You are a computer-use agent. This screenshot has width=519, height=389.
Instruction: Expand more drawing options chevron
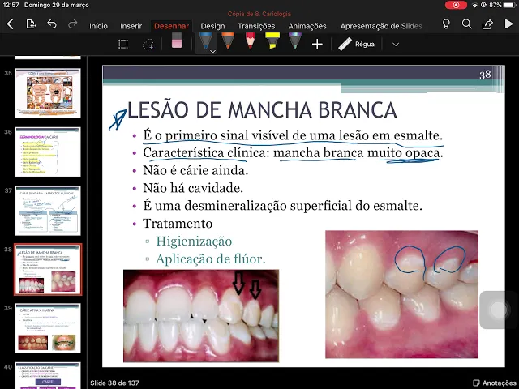(396, 45)
